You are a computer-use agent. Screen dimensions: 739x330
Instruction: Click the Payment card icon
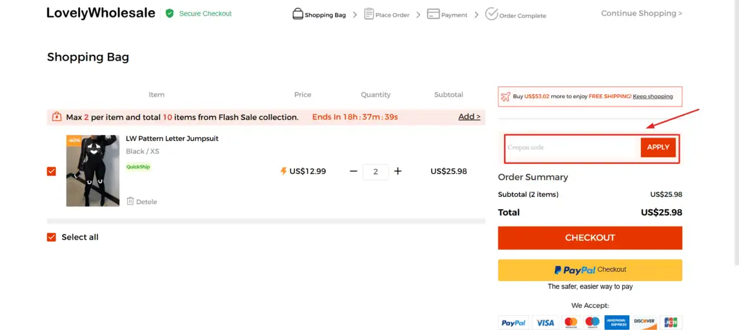[433, 14]
